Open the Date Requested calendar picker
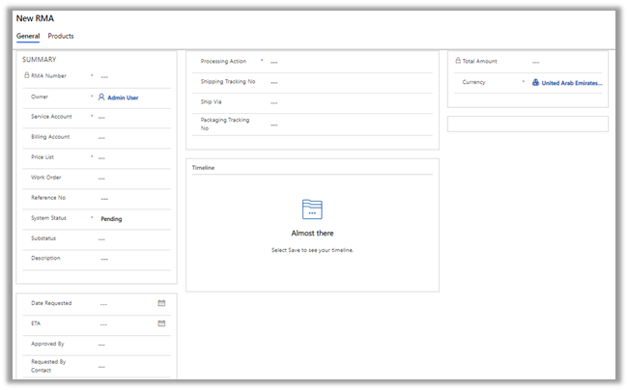The width and height of the screenshot is (628, 390). 161,303
